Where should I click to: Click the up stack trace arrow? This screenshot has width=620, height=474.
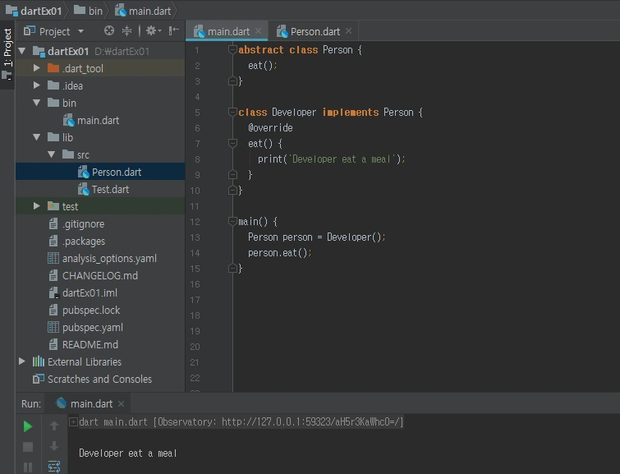click(54, 426)
